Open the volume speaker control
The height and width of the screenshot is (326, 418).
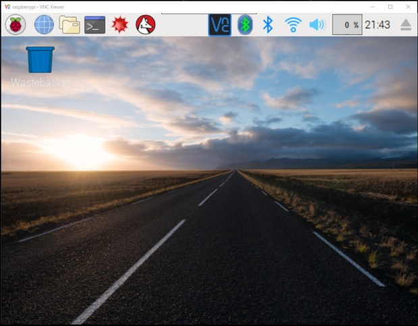[x=317, y=25]
